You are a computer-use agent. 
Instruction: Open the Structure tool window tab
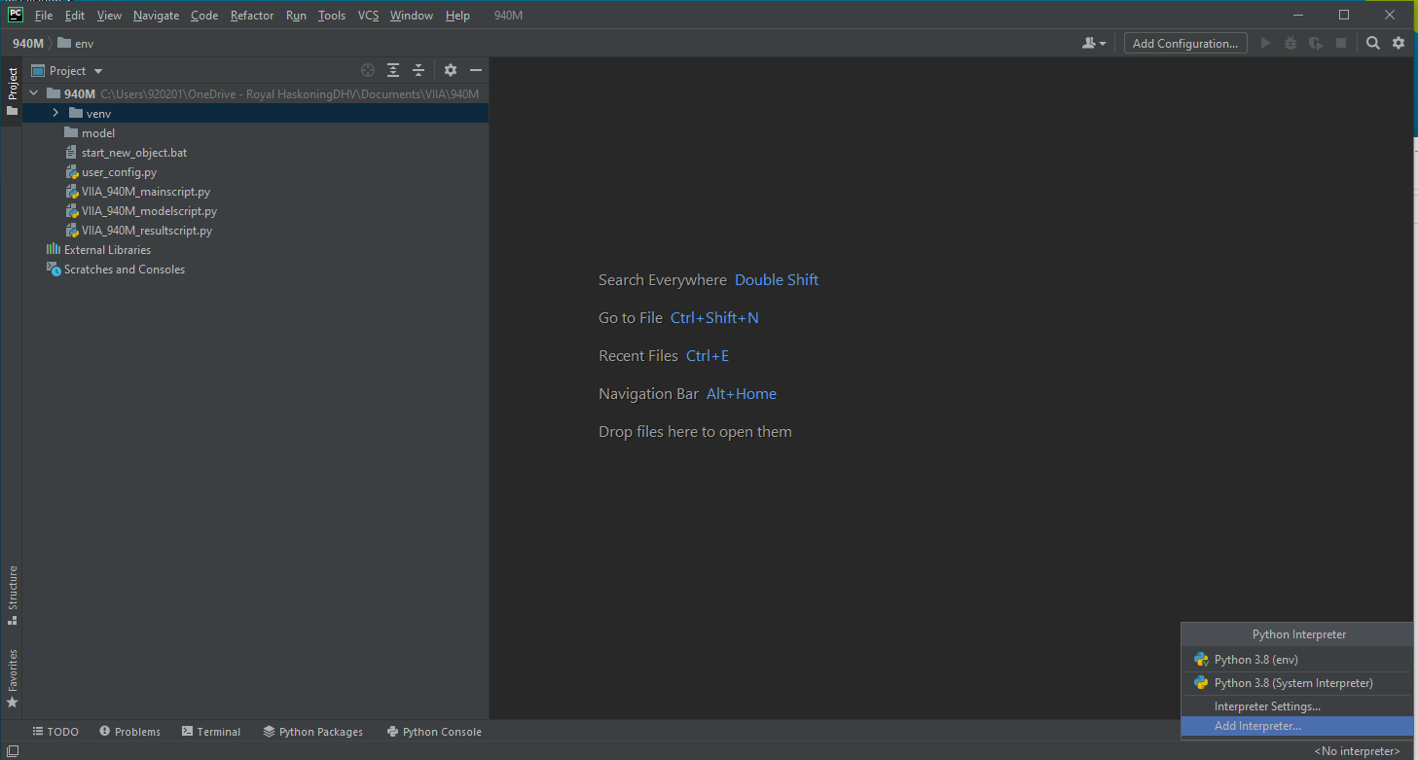click(x=12, y=596)
